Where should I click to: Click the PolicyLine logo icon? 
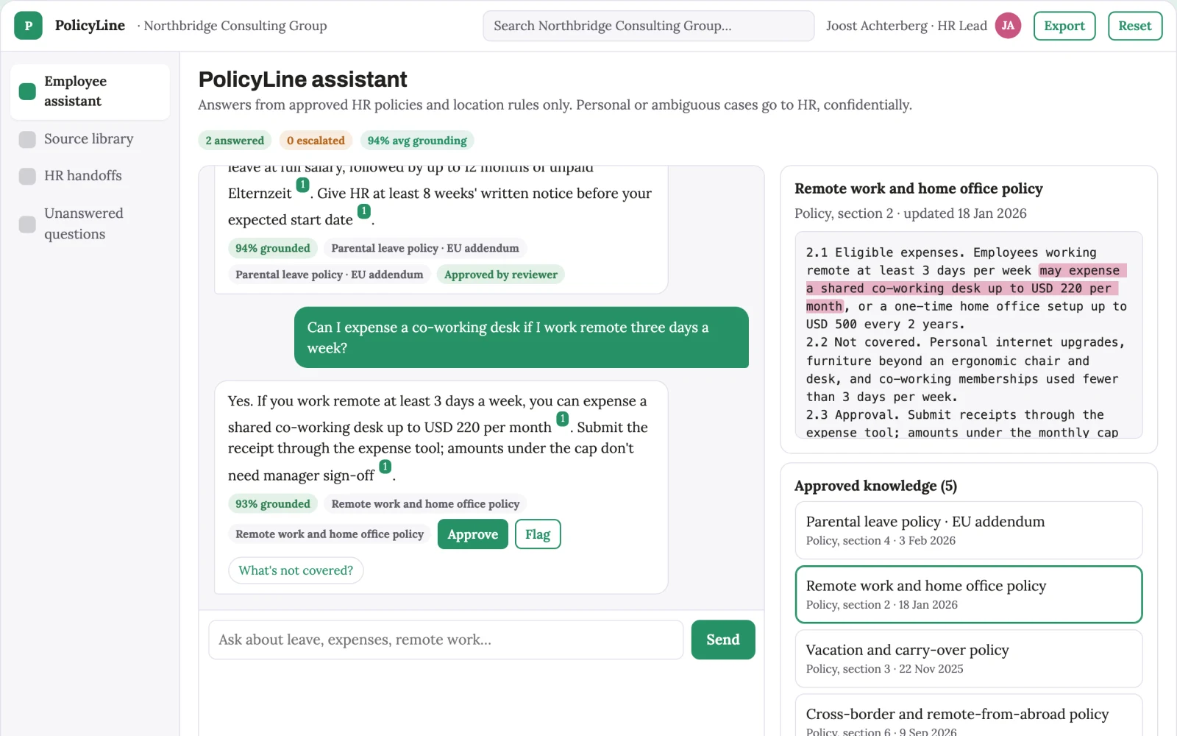tap(28, 26)
